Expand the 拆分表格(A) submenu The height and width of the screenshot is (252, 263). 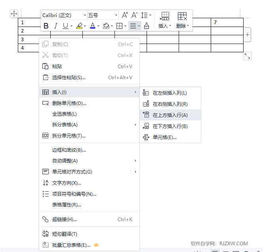[89, 125]
